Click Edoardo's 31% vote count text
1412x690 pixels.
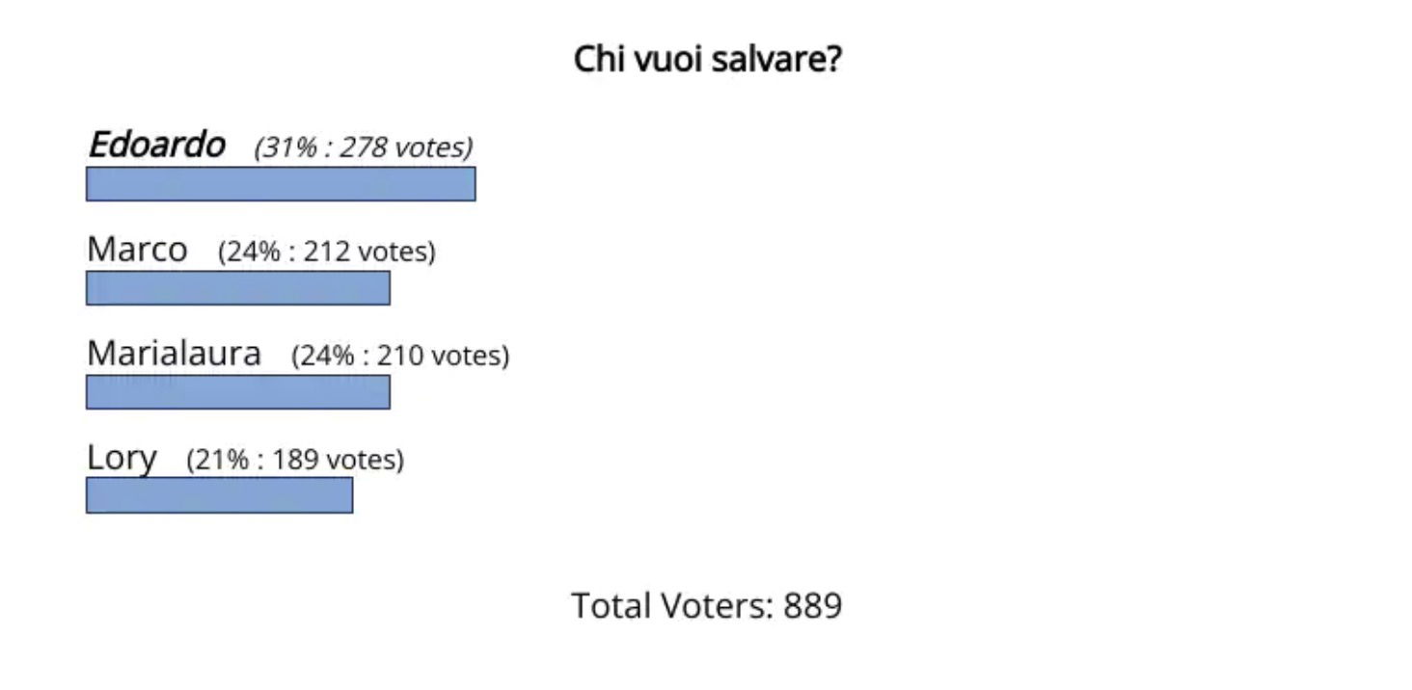[364, 147]
